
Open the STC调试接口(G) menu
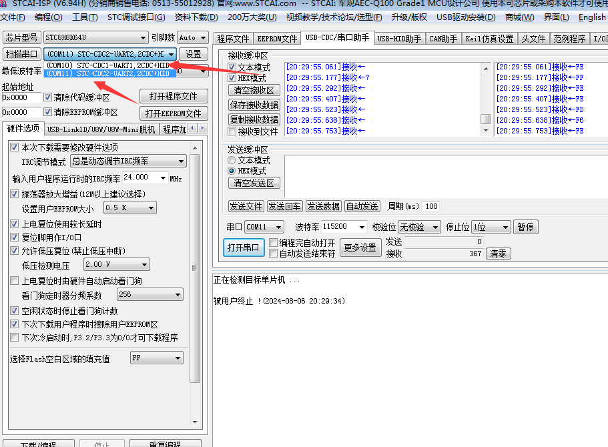136,17
